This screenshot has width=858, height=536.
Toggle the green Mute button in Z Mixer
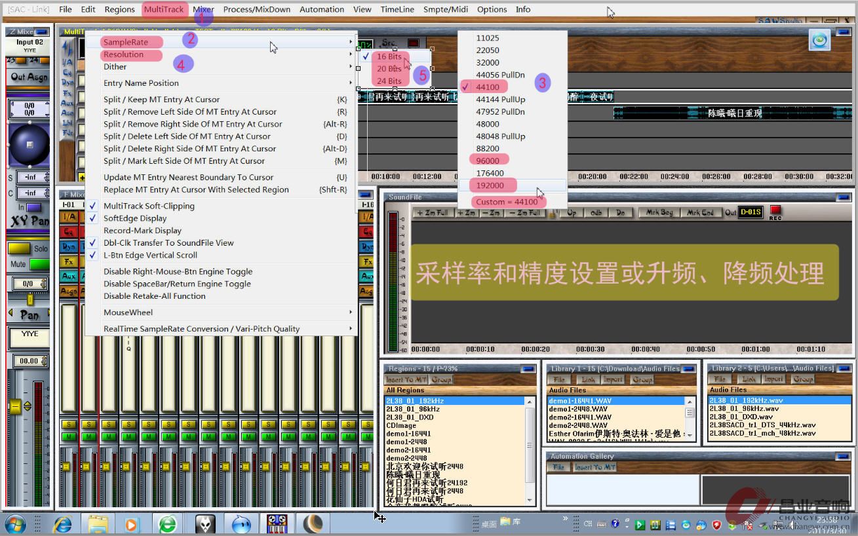click(x=39, y=264)
